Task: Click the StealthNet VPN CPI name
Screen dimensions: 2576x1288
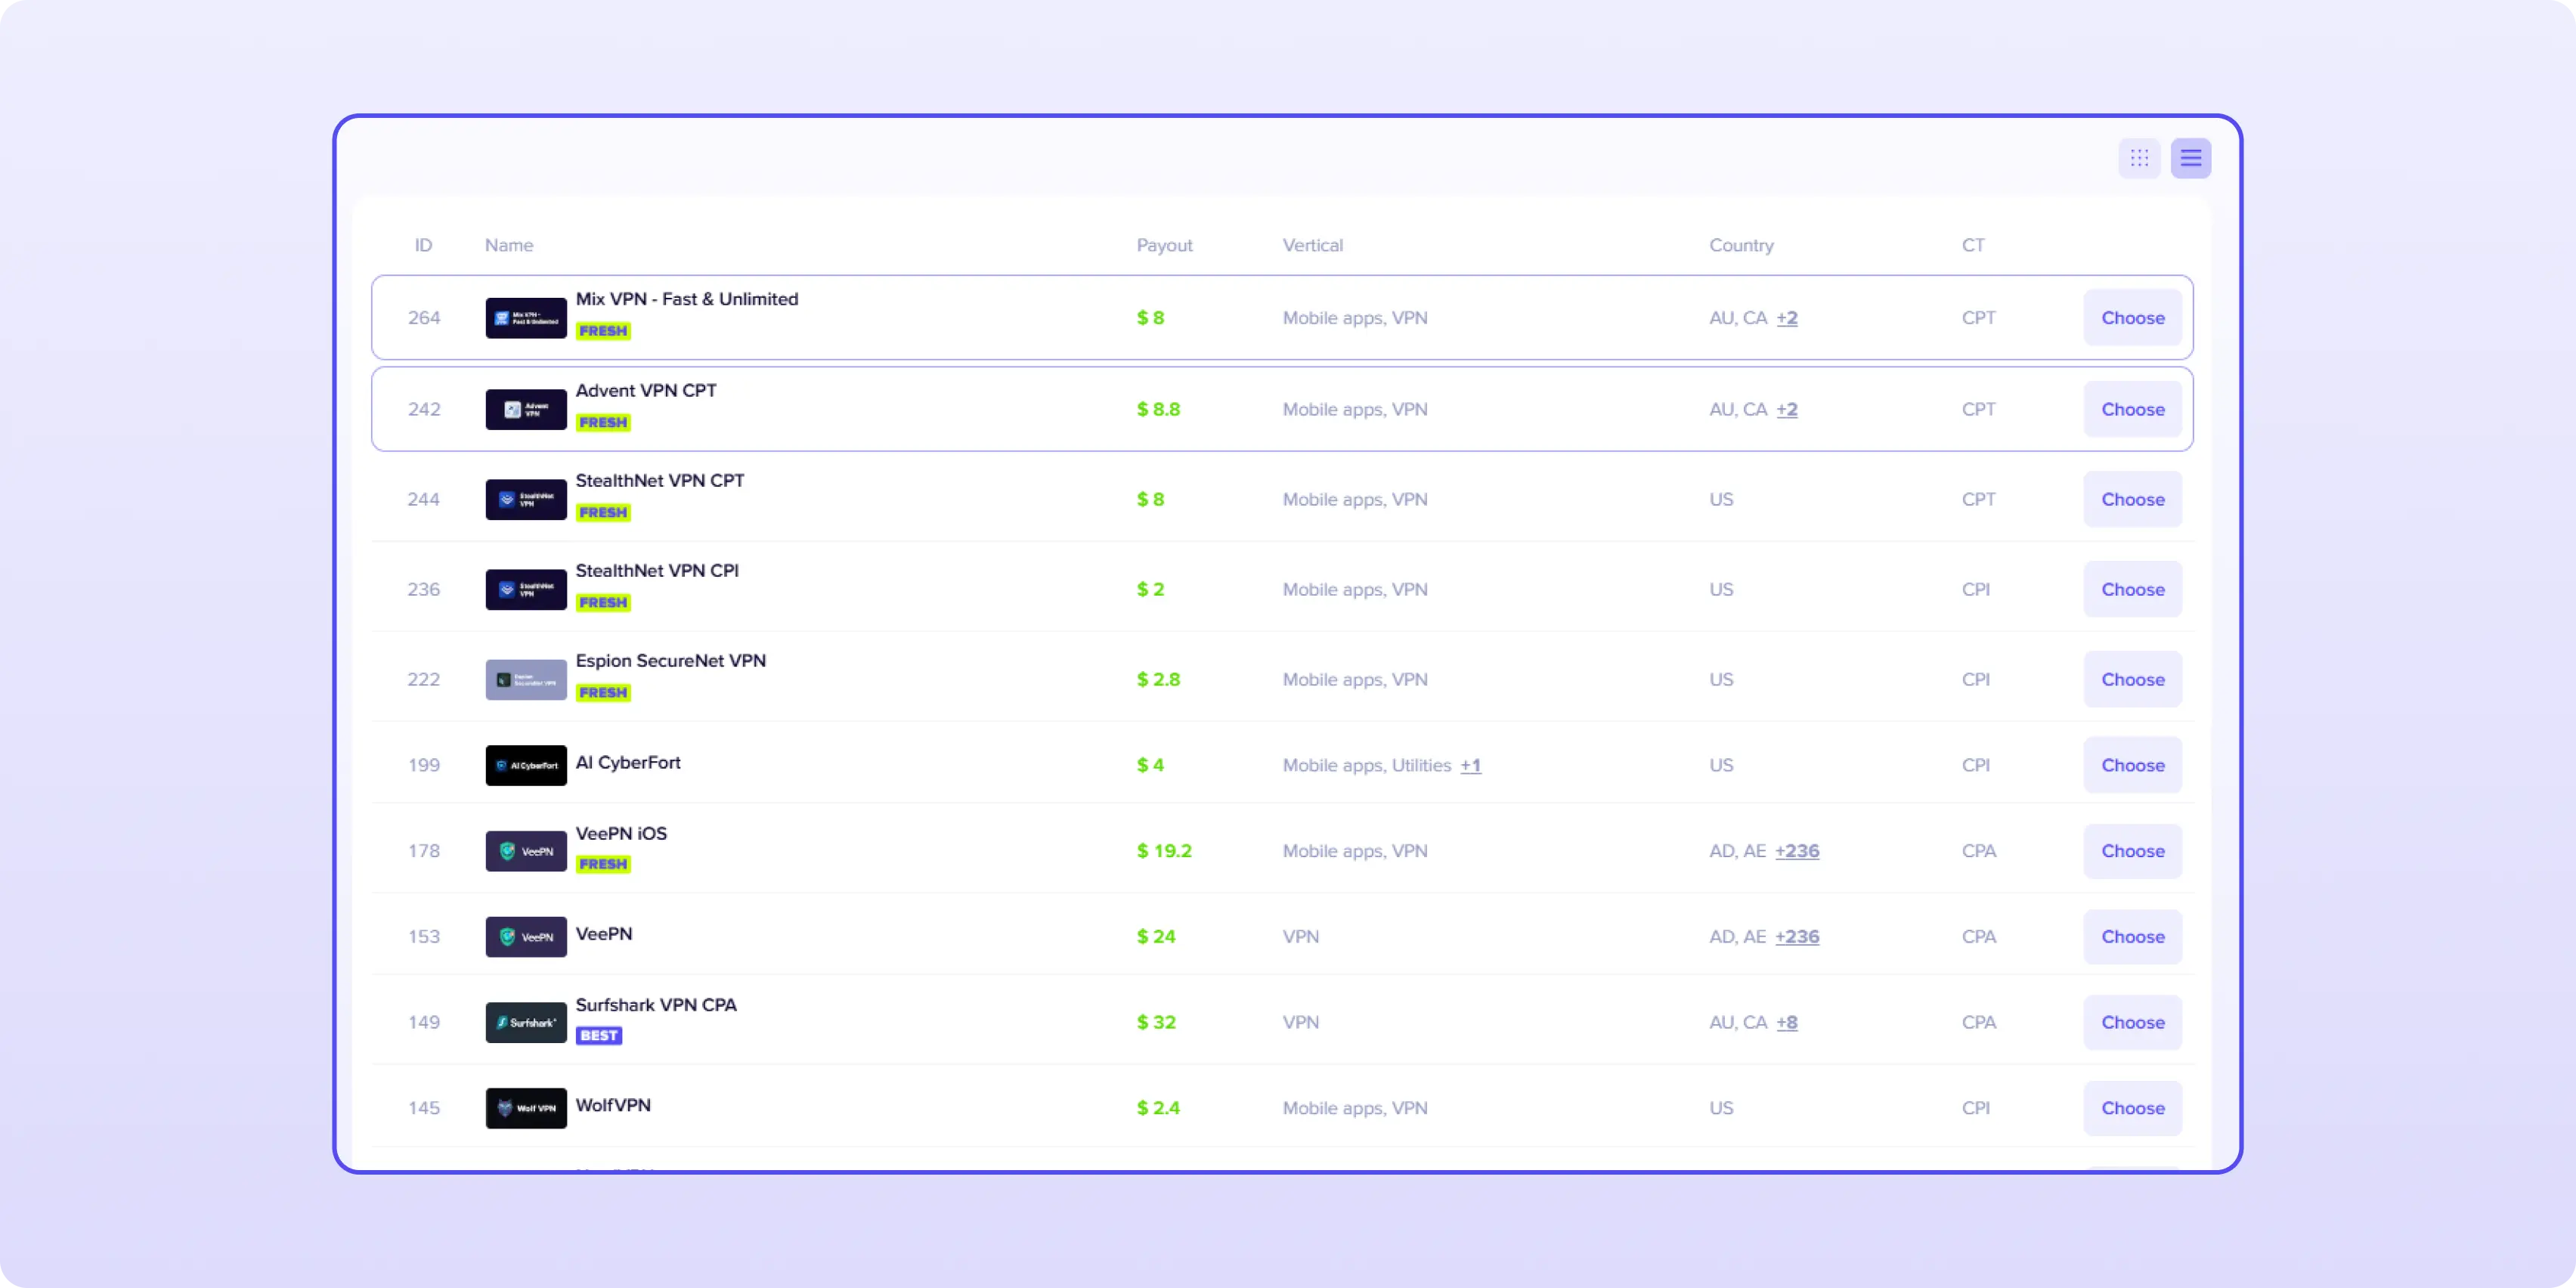Action: pyautogui.click(x=657, y=570)
